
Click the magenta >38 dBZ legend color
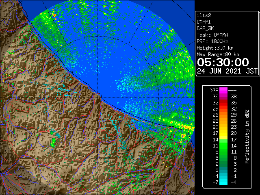pos(223,90)
